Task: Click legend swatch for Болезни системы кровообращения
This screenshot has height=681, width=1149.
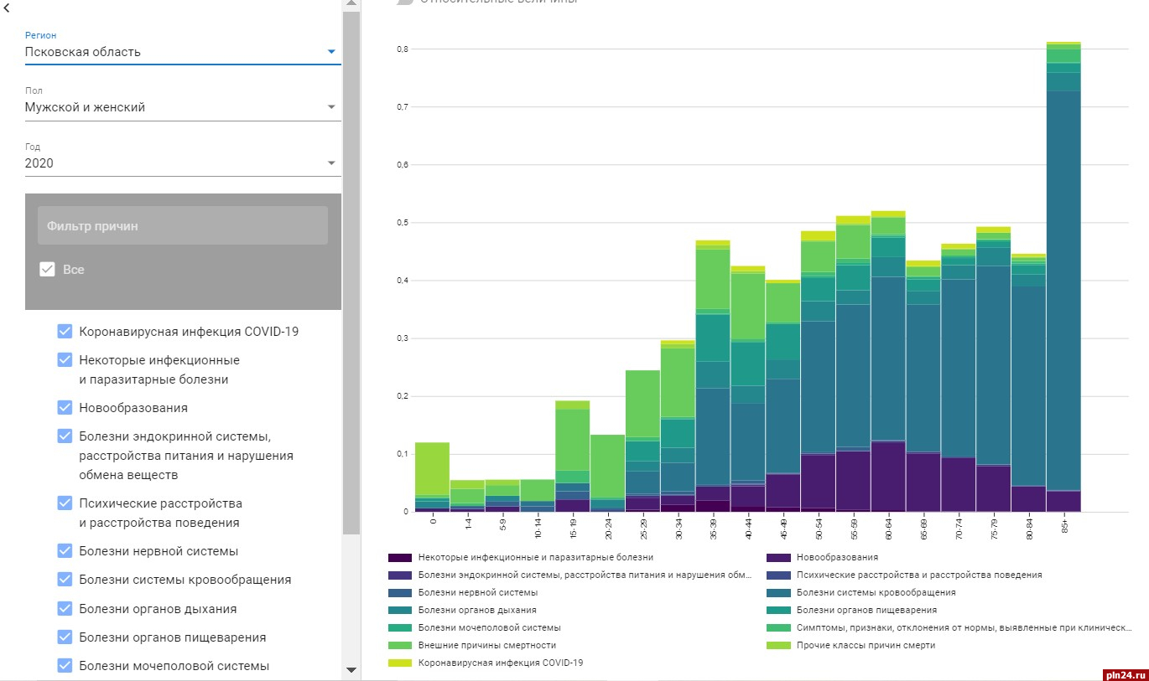Action: [778, 592]
